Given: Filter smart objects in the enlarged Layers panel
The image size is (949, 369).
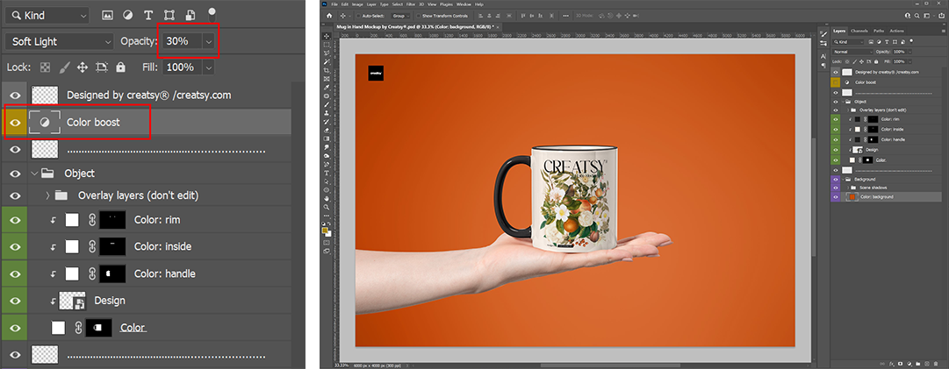Looking at the screenshot, I should [x=190, y=15].
